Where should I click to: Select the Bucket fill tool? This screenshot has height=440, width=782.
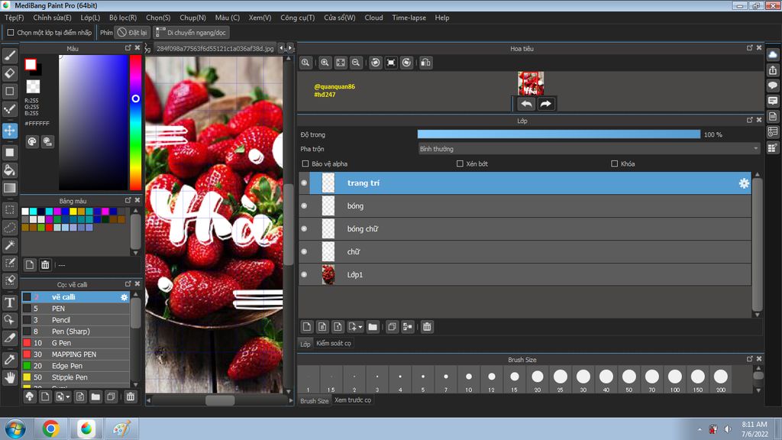[x=9, y=170]
